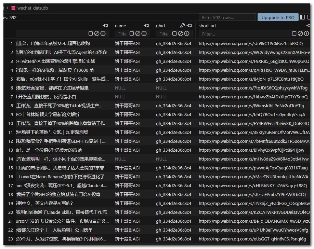Sort by the name column header

coord(120,26)
